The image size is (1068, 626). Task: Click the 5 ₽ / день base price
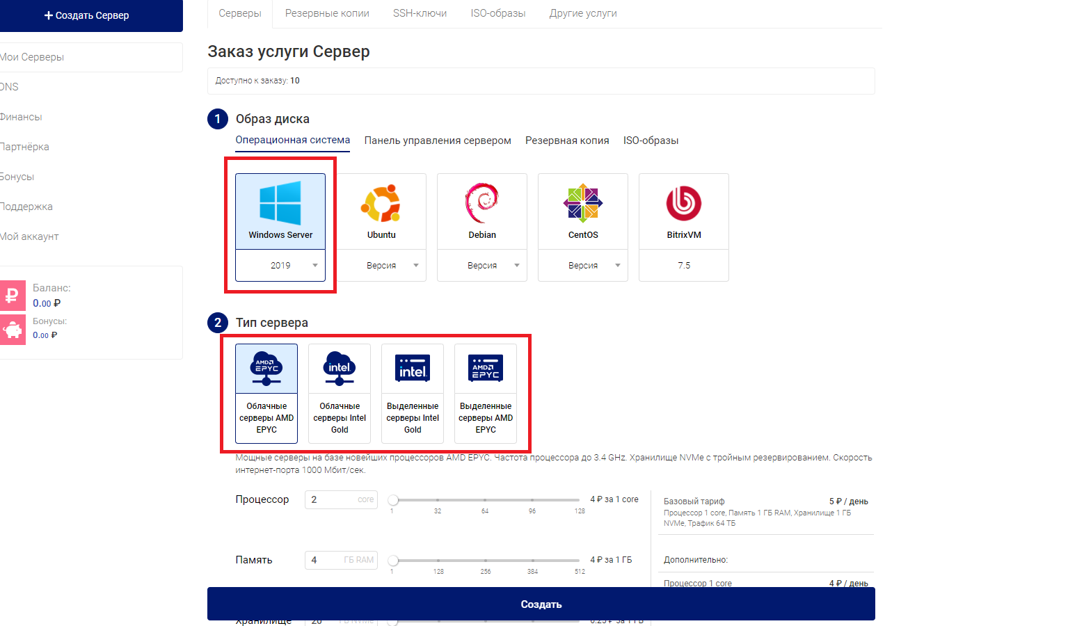[x=849, y=501]
